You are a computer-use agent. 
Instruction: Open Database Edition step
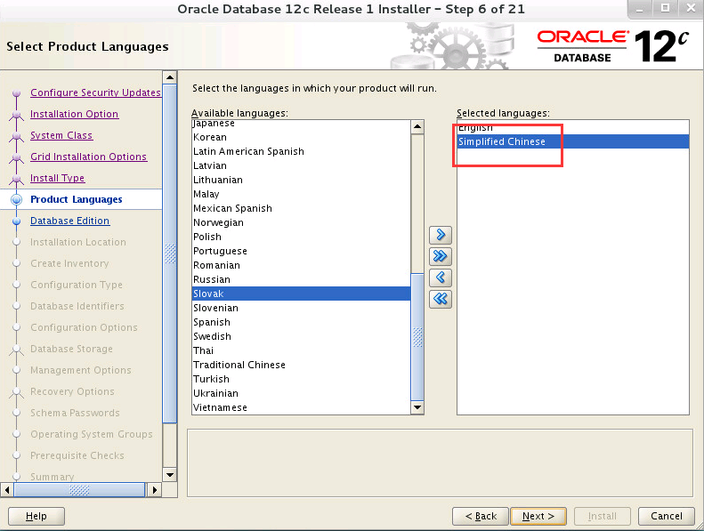[69, 221]
